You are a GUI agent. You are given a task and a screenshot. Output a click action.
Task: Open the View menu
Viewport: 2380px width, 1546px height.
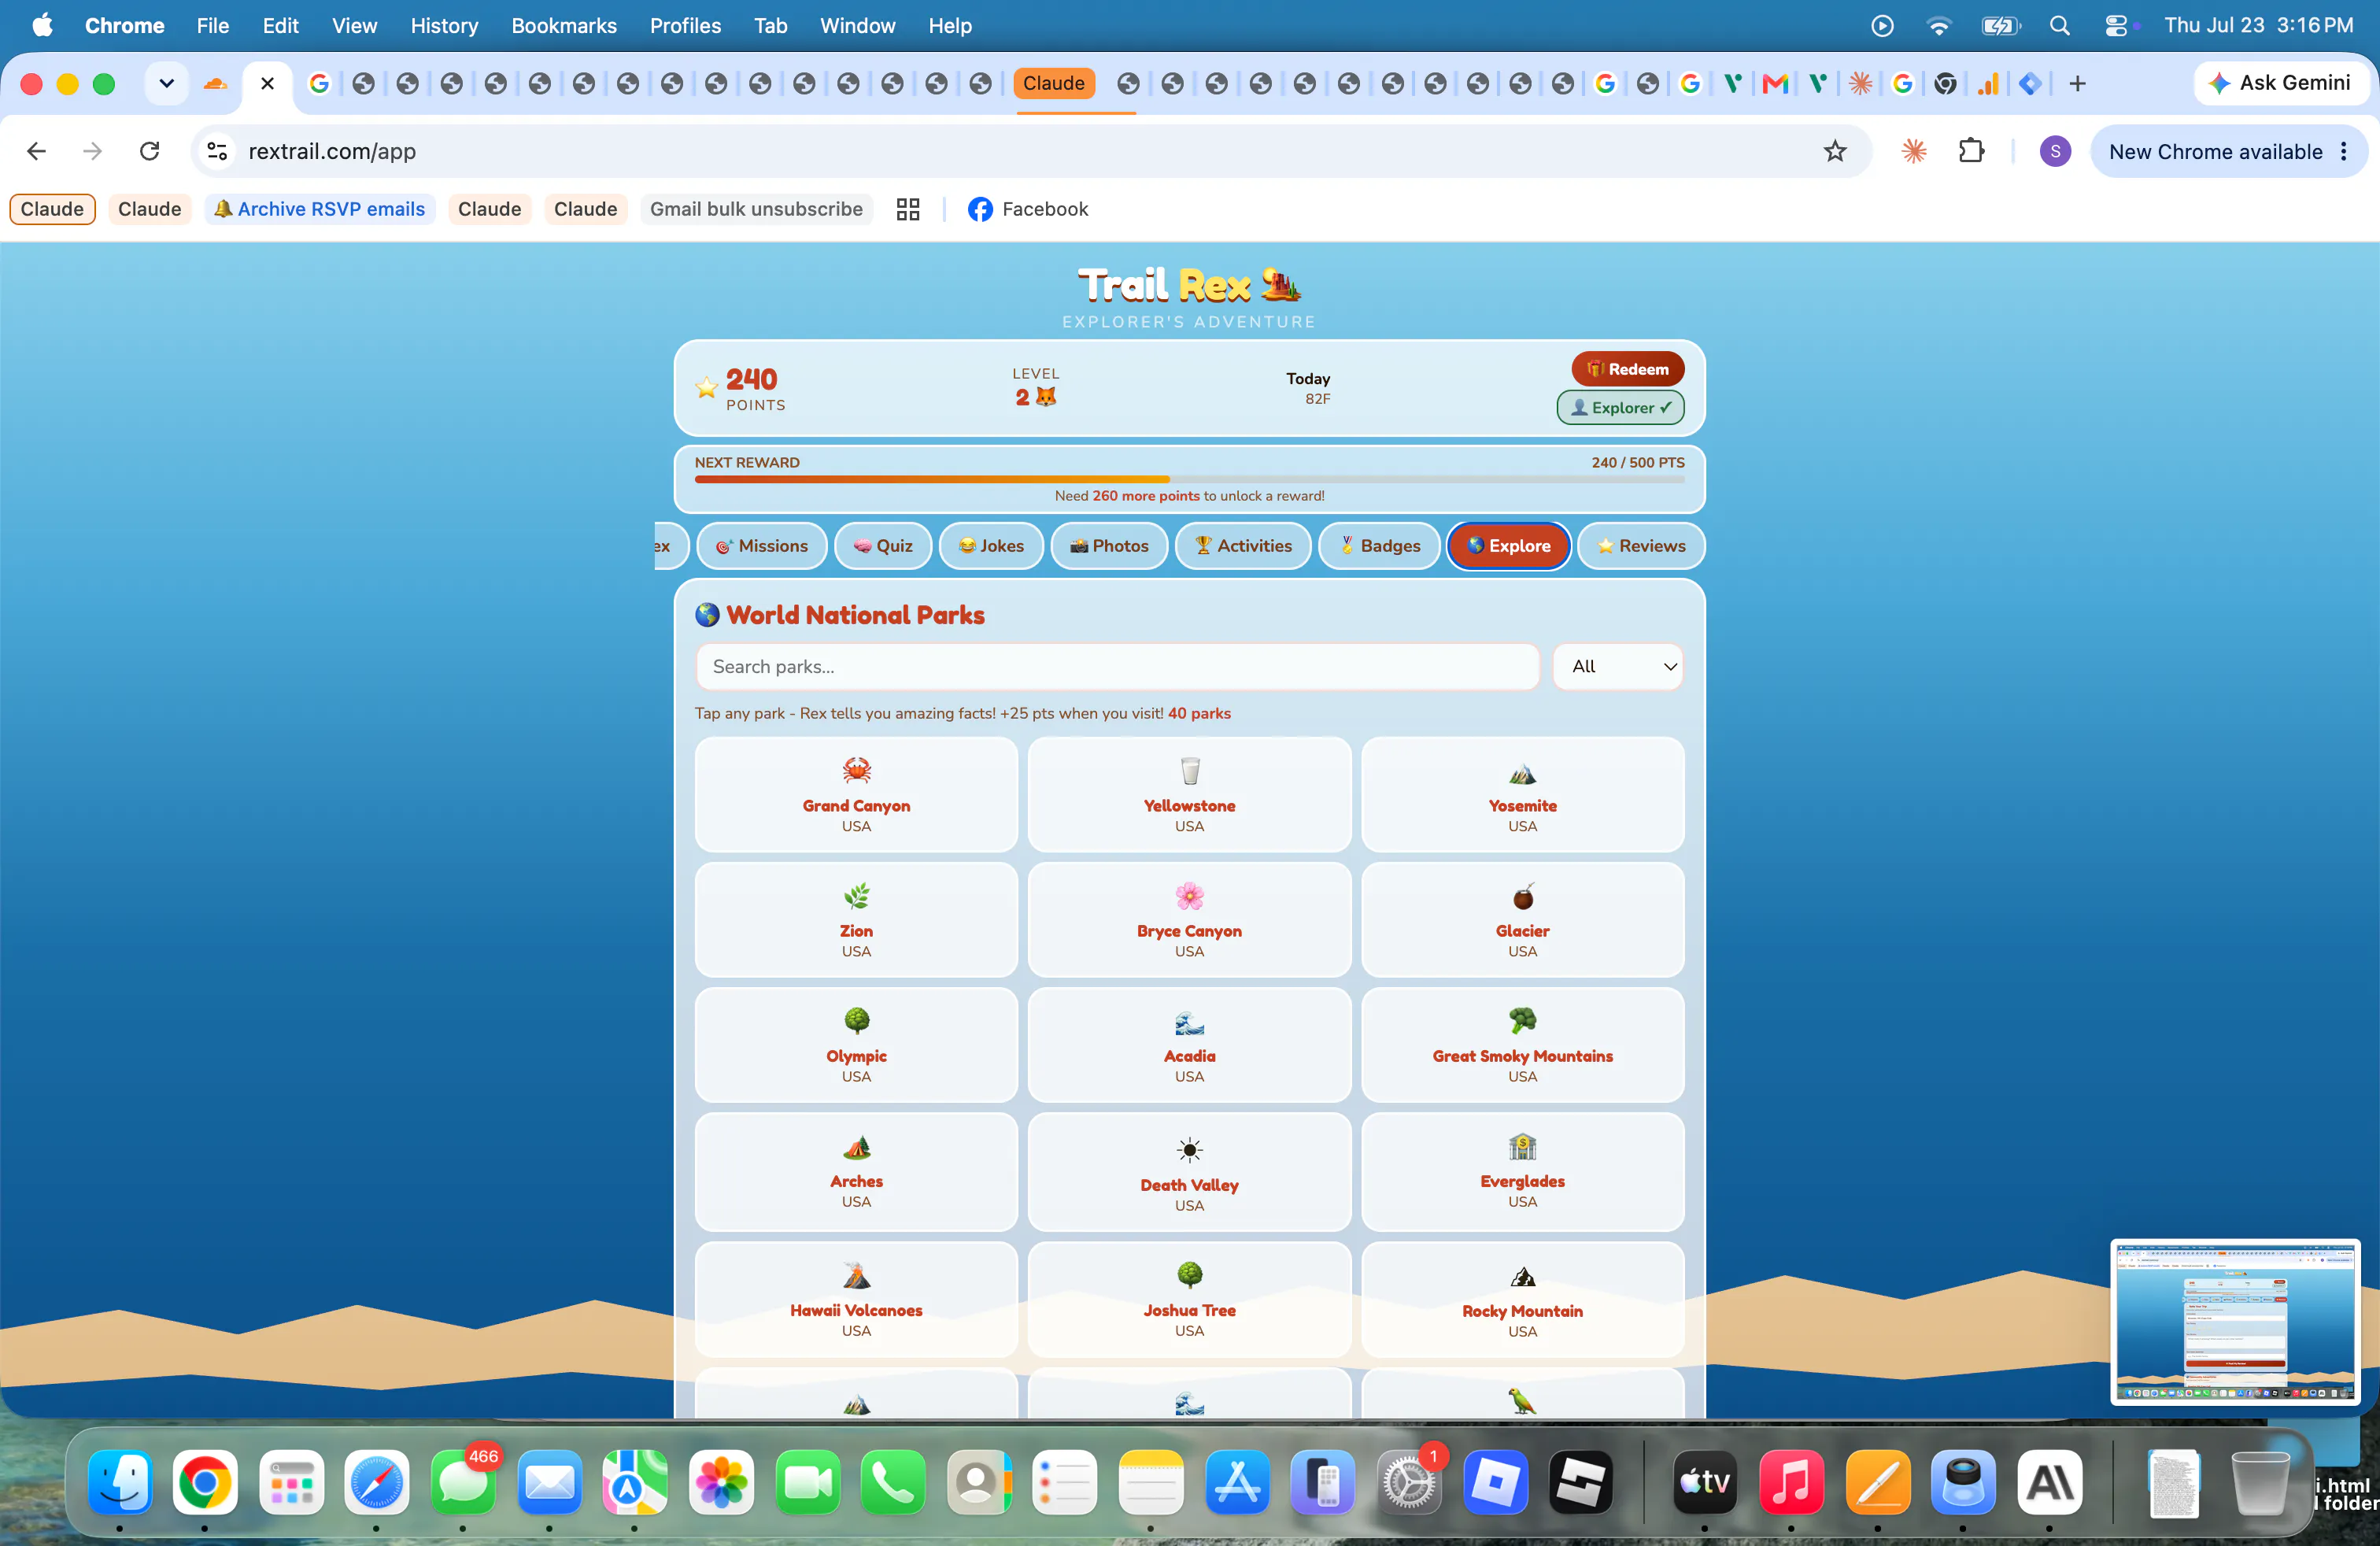[354, 26]
